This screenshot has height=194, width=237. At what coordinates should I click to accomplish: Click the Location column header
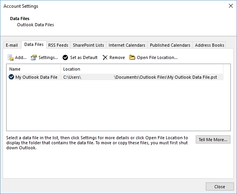click(x=142, y=69)
